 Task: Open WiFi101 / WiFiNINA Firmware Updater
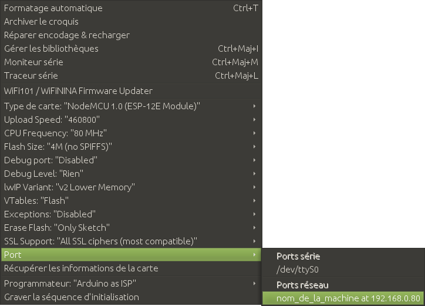coord(78,91)
